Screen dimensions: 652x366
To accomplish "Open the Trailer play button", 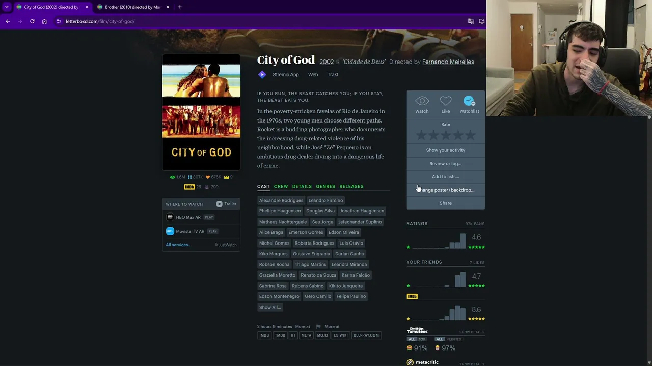I will 219,204.
